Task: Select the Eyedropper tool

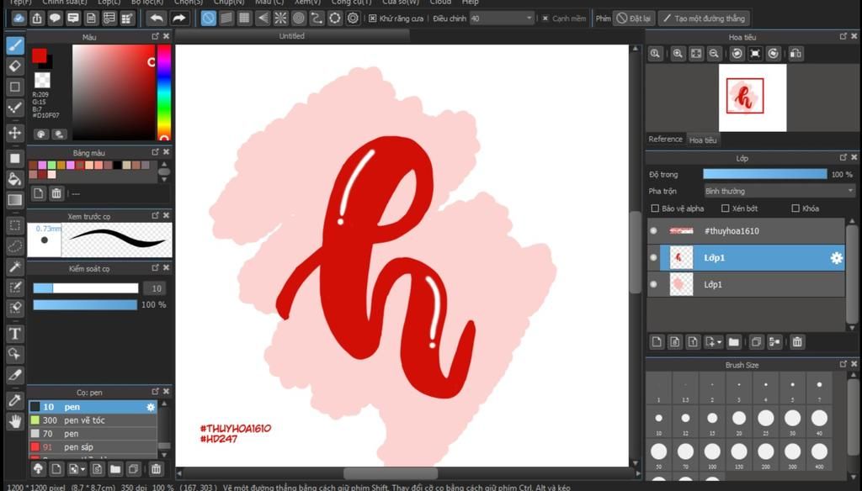Action: tap(15, 400)
